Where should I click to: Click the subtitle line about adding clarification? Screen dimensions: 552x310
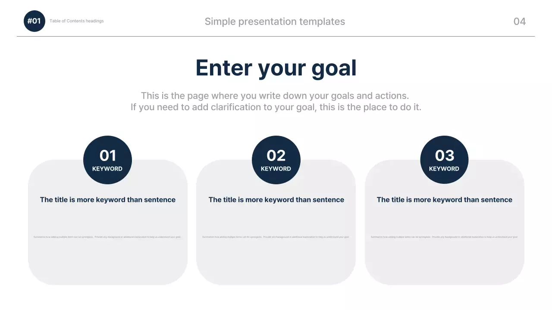coord(276,107)
